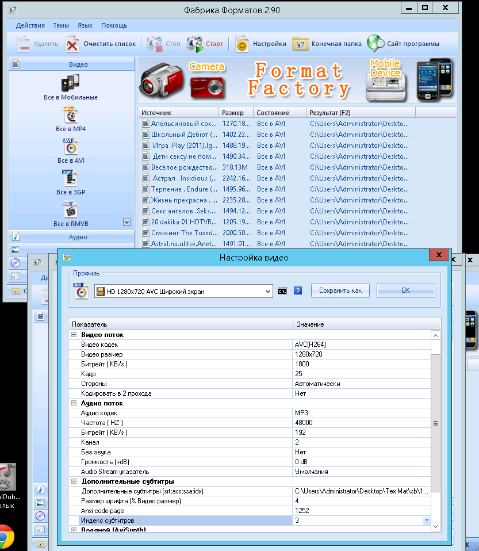Click the settings grid scrollbar thumb

click(435, 423)
